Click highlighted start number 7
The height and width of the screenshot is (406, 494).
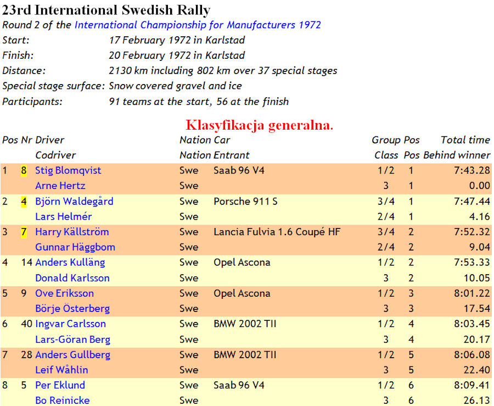tap(24, 232)
